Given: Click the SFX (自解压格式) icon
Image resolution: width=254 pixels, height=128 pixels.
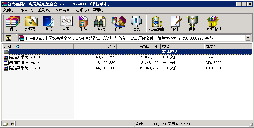Looking at the screenshot, I should tap(213, 23).
